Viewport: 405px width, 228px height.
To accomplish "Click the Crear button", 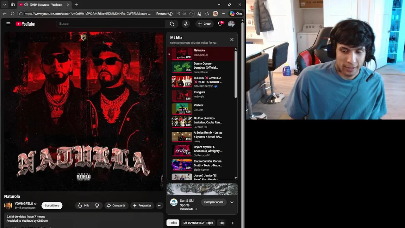I will coord(204,24).
